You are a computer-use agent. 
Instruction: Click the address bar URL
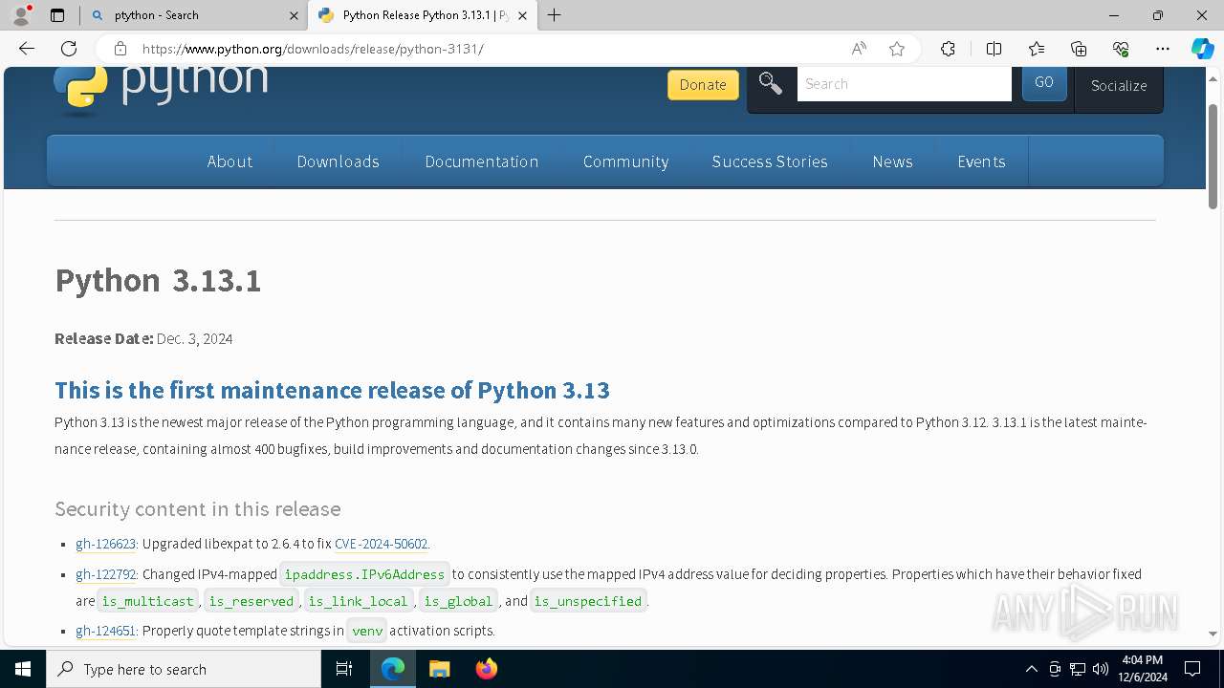pyautogui.click(x=313, y=49)
